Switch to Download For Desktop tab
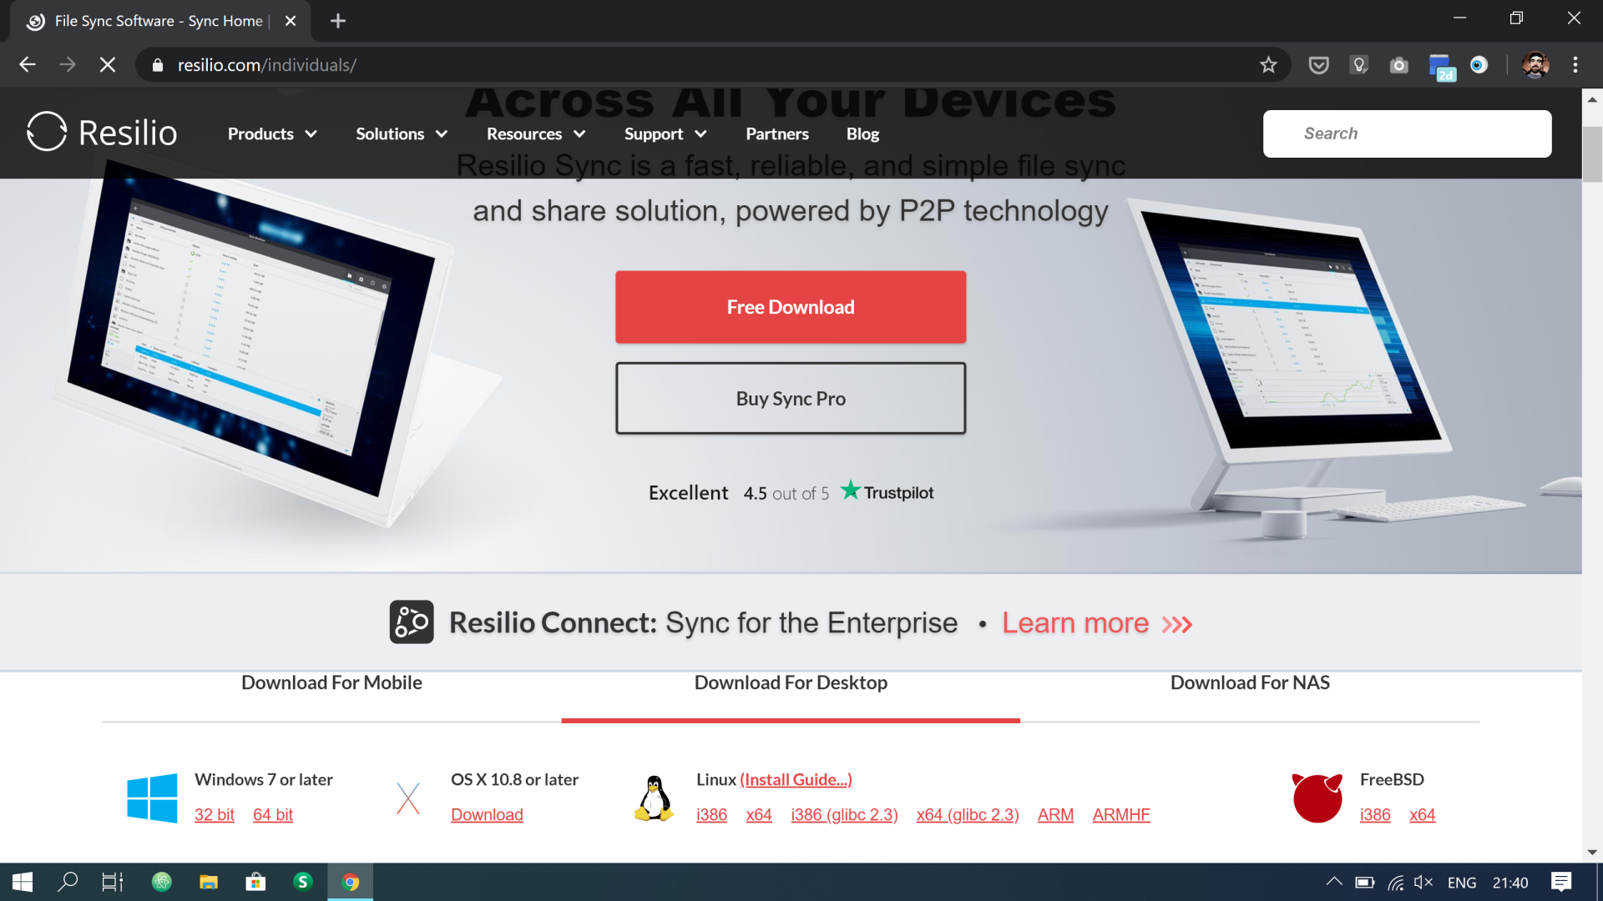This screenshot has width=1603, height=901. pos(791,683)
